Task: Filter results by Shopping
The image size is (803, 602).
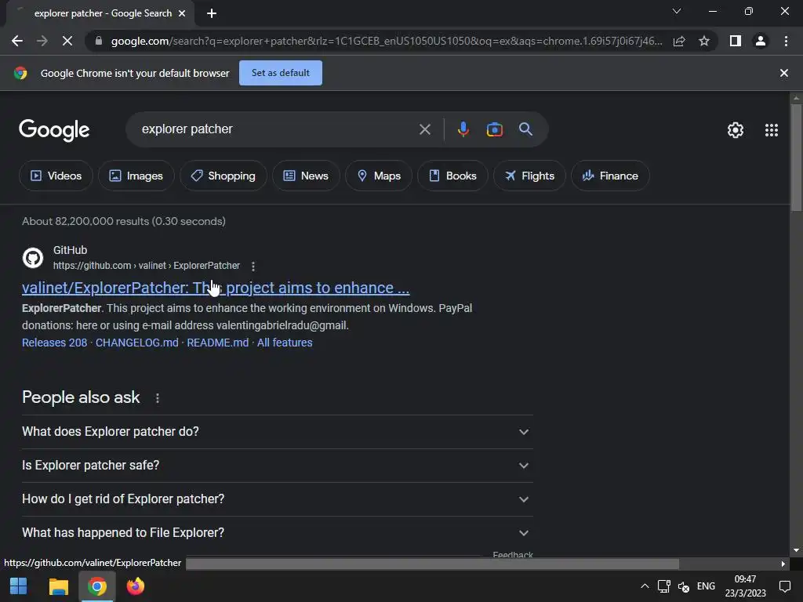Action: pos(223,176)
